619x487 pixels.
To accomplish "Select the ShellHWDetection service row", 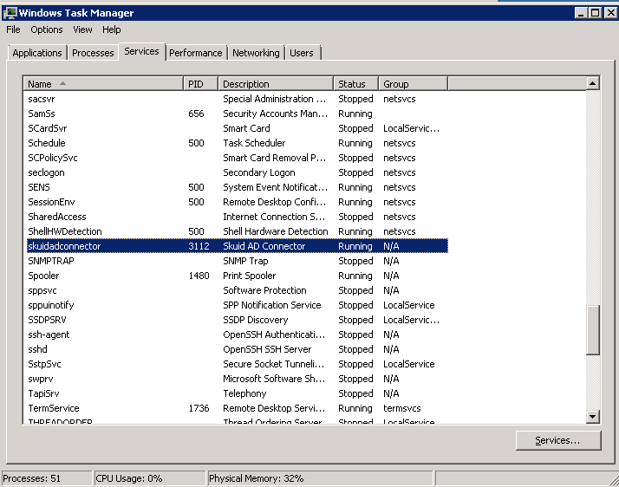I will (238, 231).
